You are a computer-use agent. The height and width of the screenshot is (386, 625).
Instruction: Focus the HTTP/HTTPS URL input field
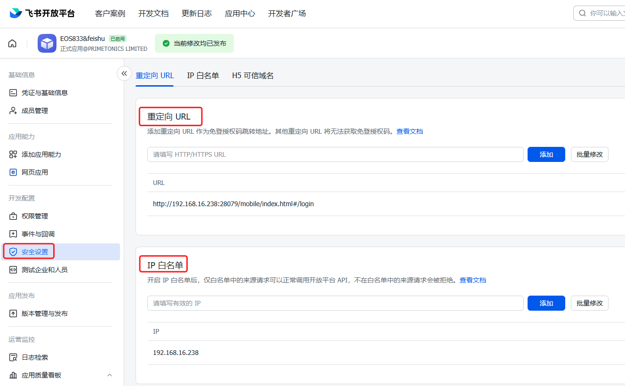(335, 154)
